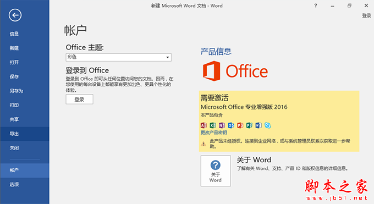Click the 关于 Word button
Viewport: 374px width, 204px height.
coord(216,171)
